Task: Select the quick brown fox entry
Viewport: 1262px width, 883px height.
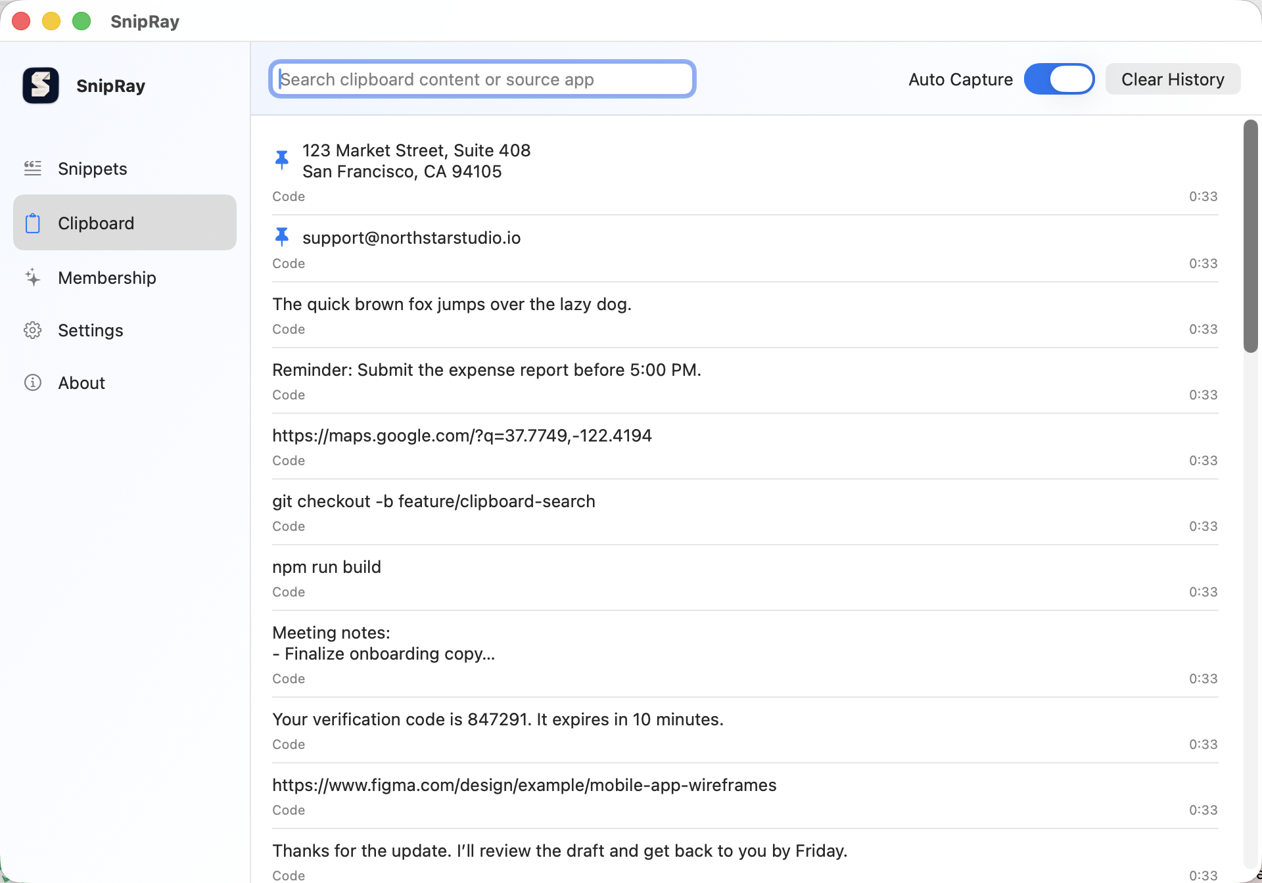Action: pos(745,315)
